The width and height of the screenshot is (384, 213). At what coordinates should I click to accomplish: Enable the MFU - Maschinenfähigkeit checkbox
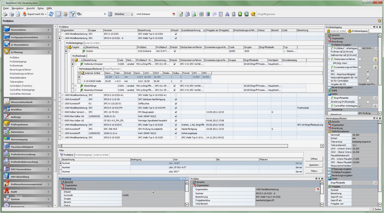(367, 74)
